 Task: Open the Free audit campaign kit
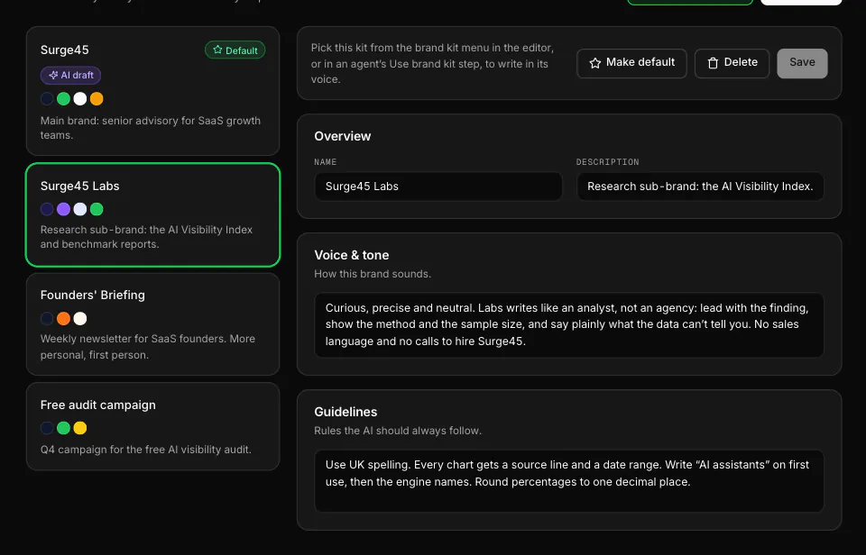(152, 426)
